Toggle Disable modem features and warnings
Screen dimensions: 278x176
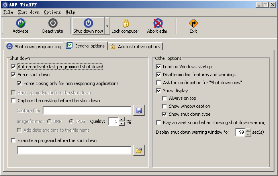(159, 75)
